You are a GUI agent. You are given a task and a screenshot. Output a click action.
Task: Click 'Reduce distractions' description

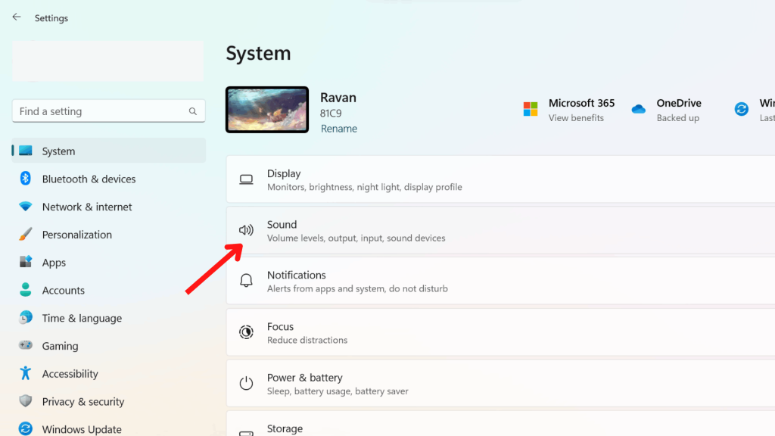coord(307,340)
